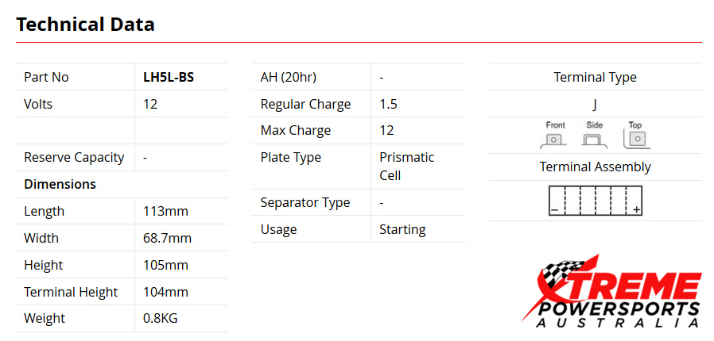This screenshot has height=341, width=714.
Task: Click the 0.8KG weight value
Action: point(161,318)
